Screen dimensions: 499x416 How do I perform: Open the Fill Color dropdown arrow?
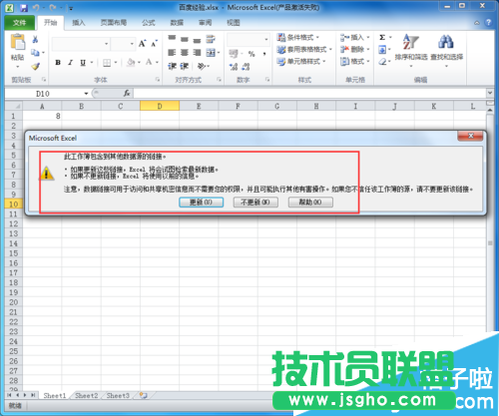tap(139, 62)
